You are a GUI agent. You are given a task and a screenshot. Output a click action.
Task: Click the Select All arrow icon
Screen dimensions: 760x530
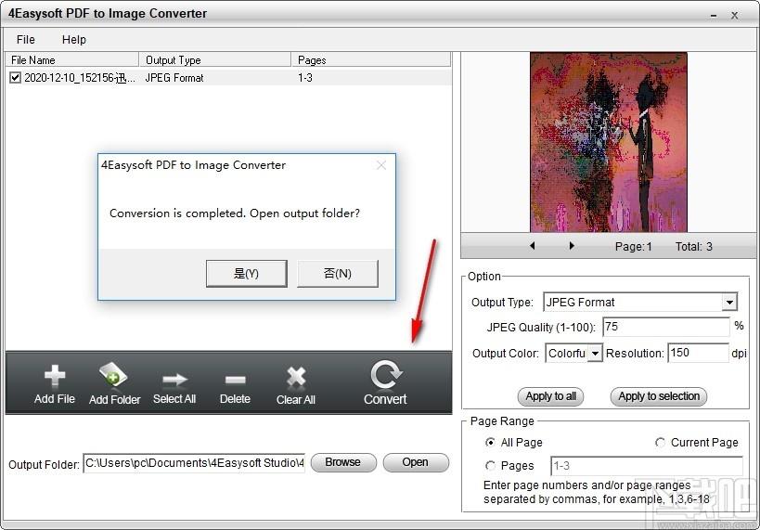[174, 379]
